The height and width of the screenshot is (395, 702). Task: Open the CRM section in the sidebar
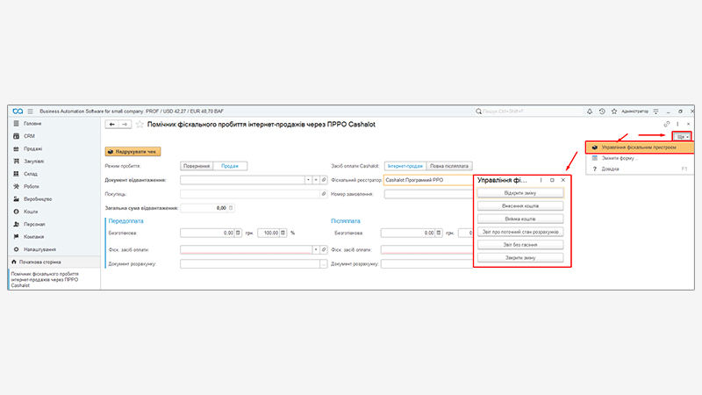[29, 136]
